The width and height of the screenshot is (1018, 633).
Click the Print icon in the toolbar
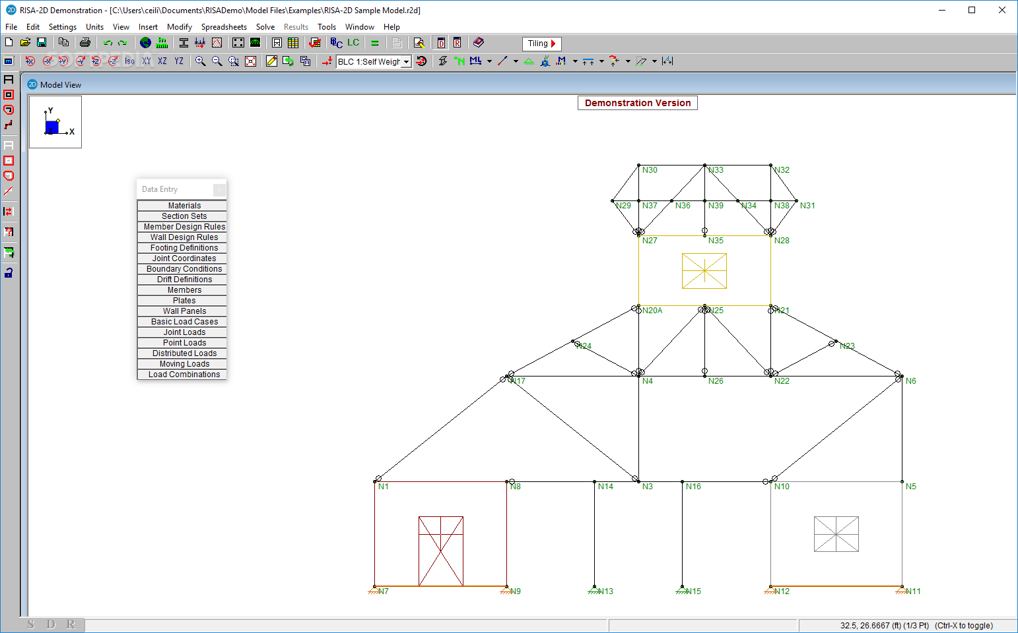(x=85, y=43)
